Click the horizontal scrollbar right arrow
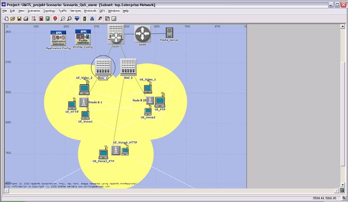The width and height of the screenshot is (348, 202). [336, 190]
